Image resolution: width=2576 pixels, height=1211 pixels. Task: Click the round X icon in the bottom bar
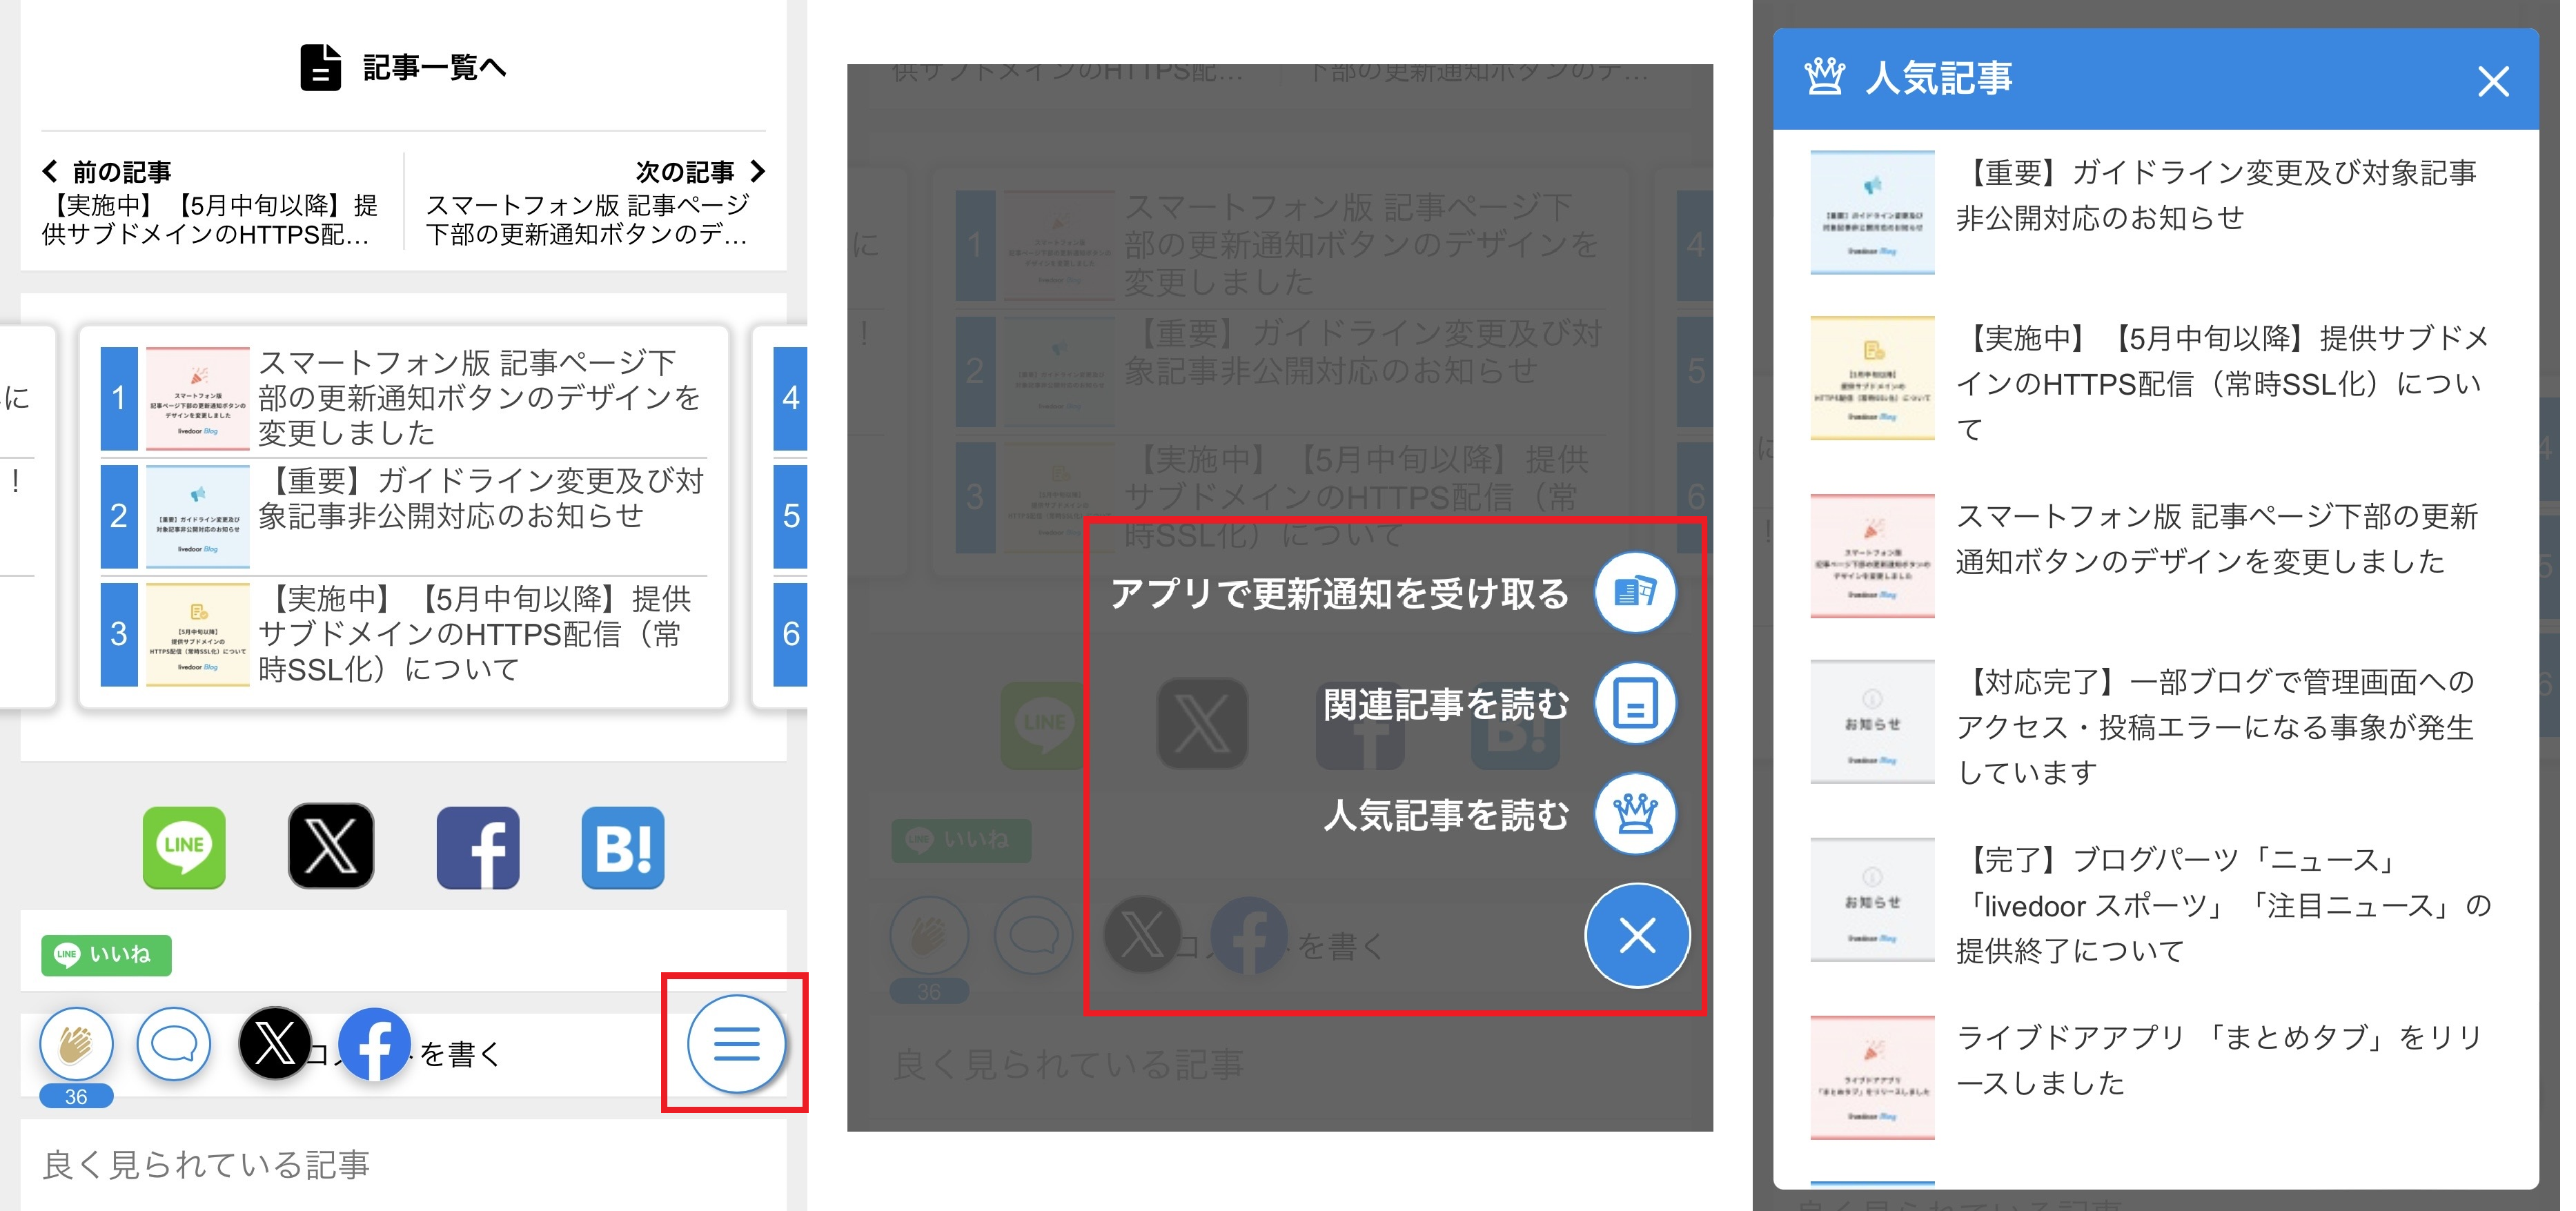coord(275,1043)
